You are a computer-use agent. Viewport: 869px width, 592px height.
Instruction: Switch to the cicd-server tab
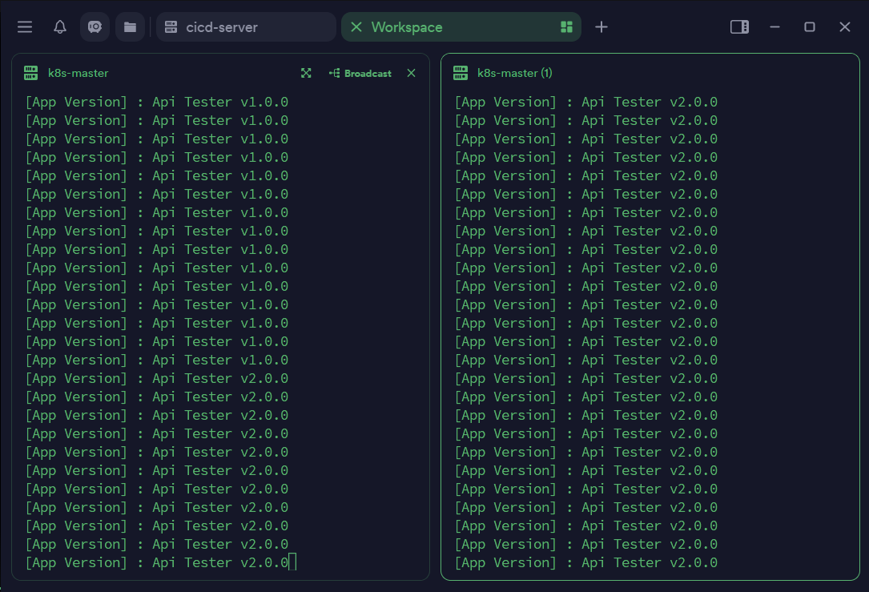tap(245, 27)
